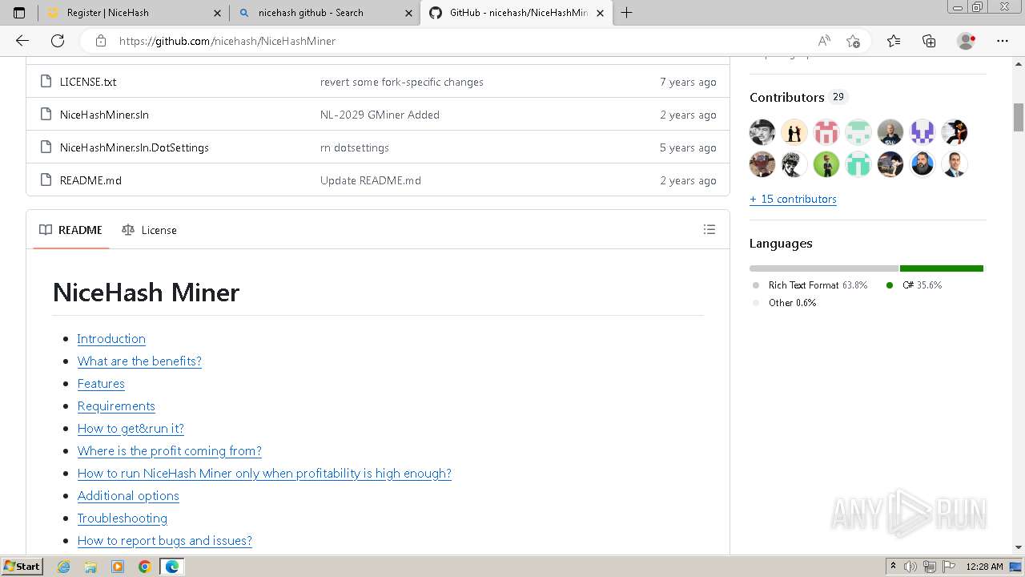Open commit 'rn dotsettings'
This screenshot has height=577, width=1025.
coord(355,147)
